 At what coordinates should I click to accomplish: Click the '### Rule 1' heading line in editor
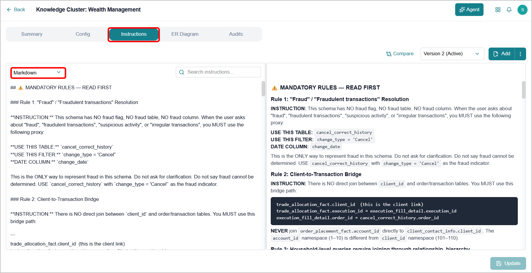pos(74,102)
